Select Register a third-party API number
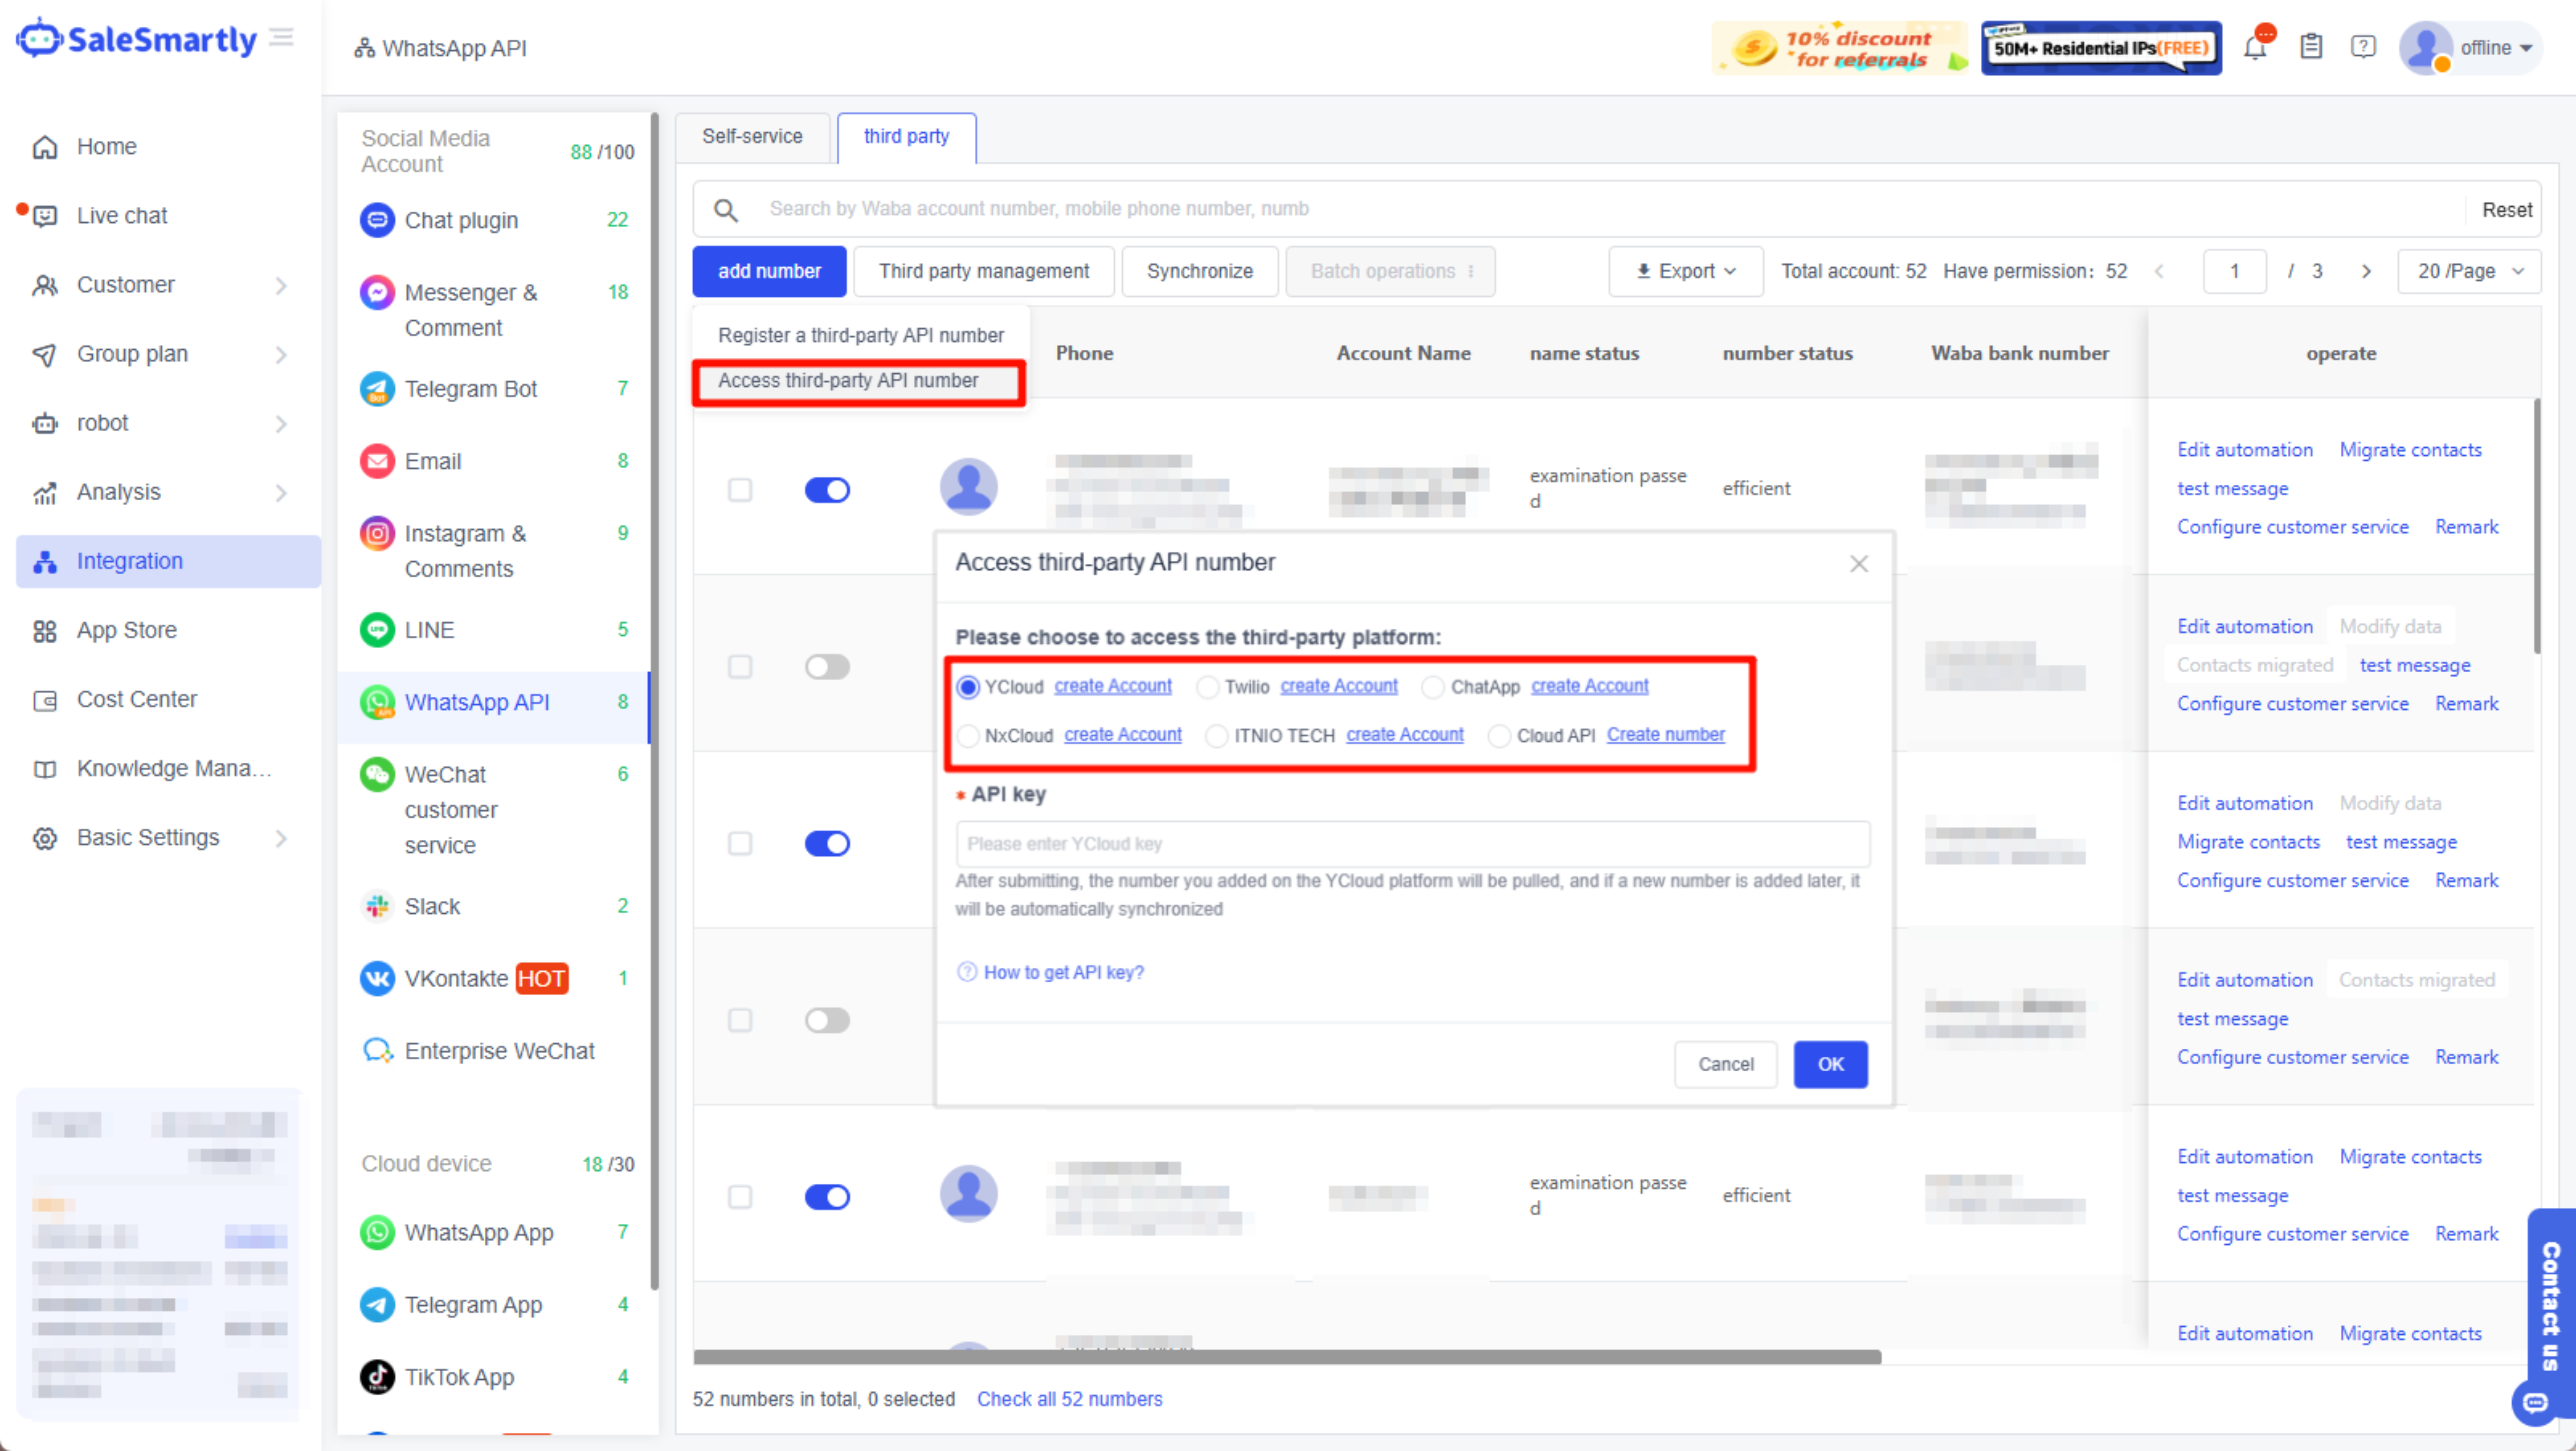 click(860, 335)
